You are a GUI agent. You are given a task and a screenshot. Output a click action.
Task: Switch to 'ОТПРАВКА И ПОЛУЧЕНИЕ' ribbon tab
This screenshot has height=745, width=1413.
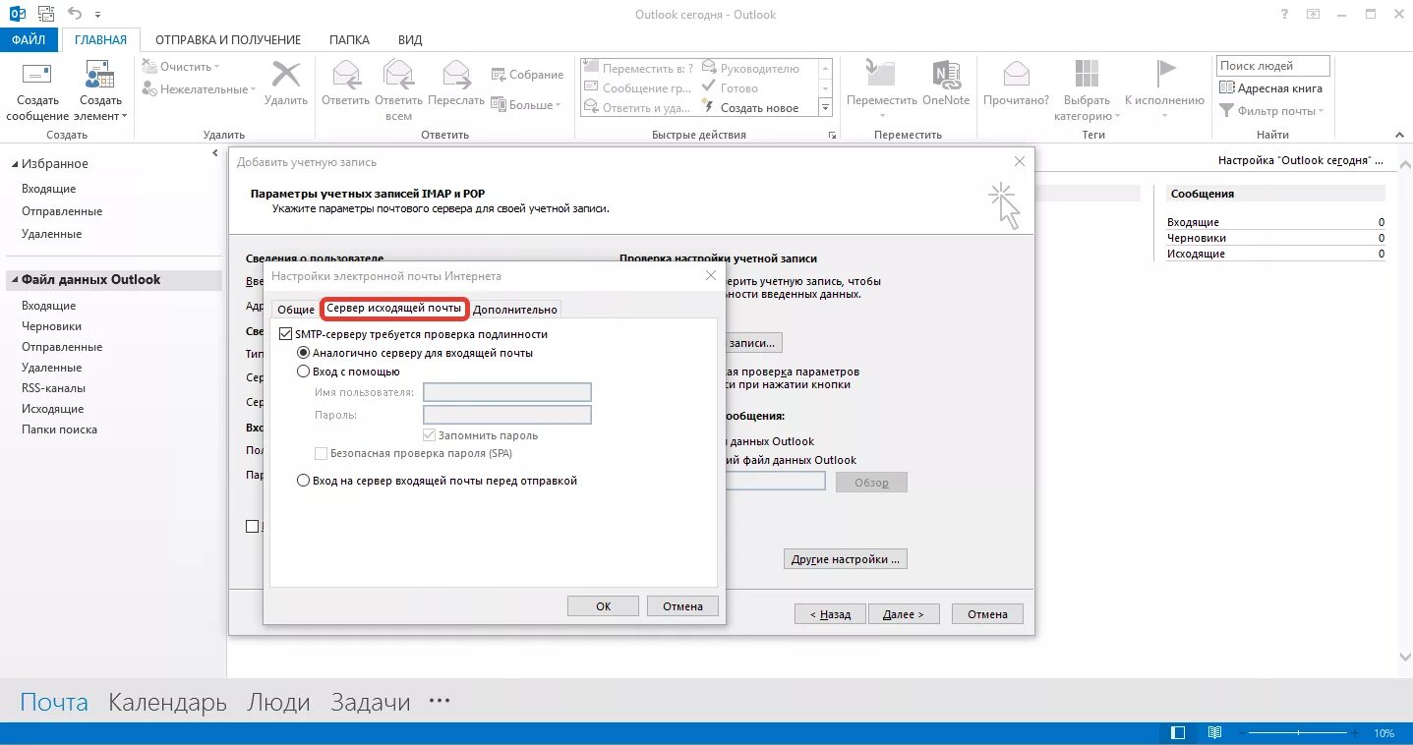click(x=228, y=40)
